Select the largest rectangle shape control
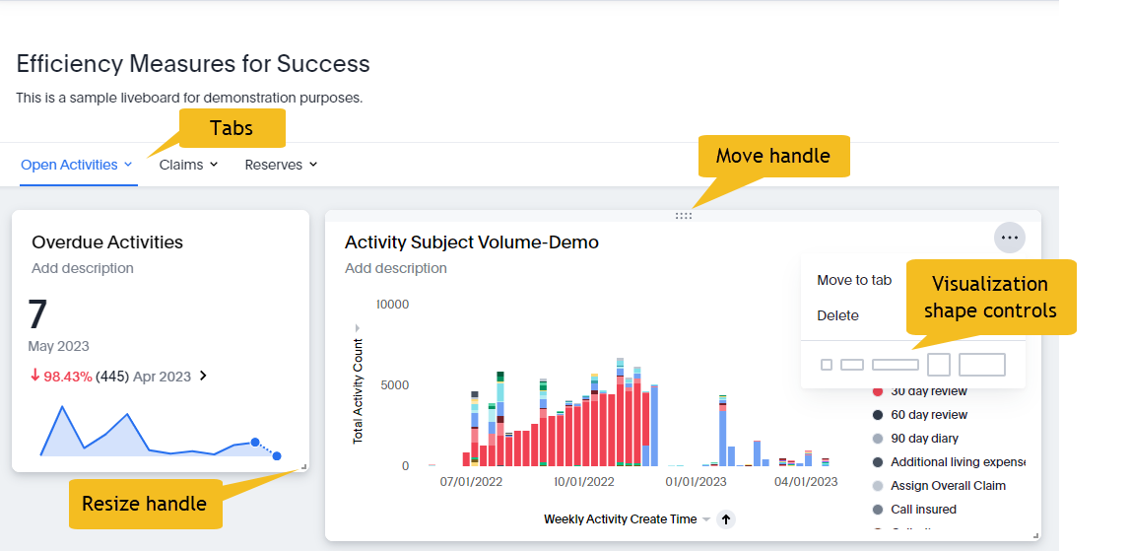This screenshot has width=1130, height=551. click(x=982, y=365)
